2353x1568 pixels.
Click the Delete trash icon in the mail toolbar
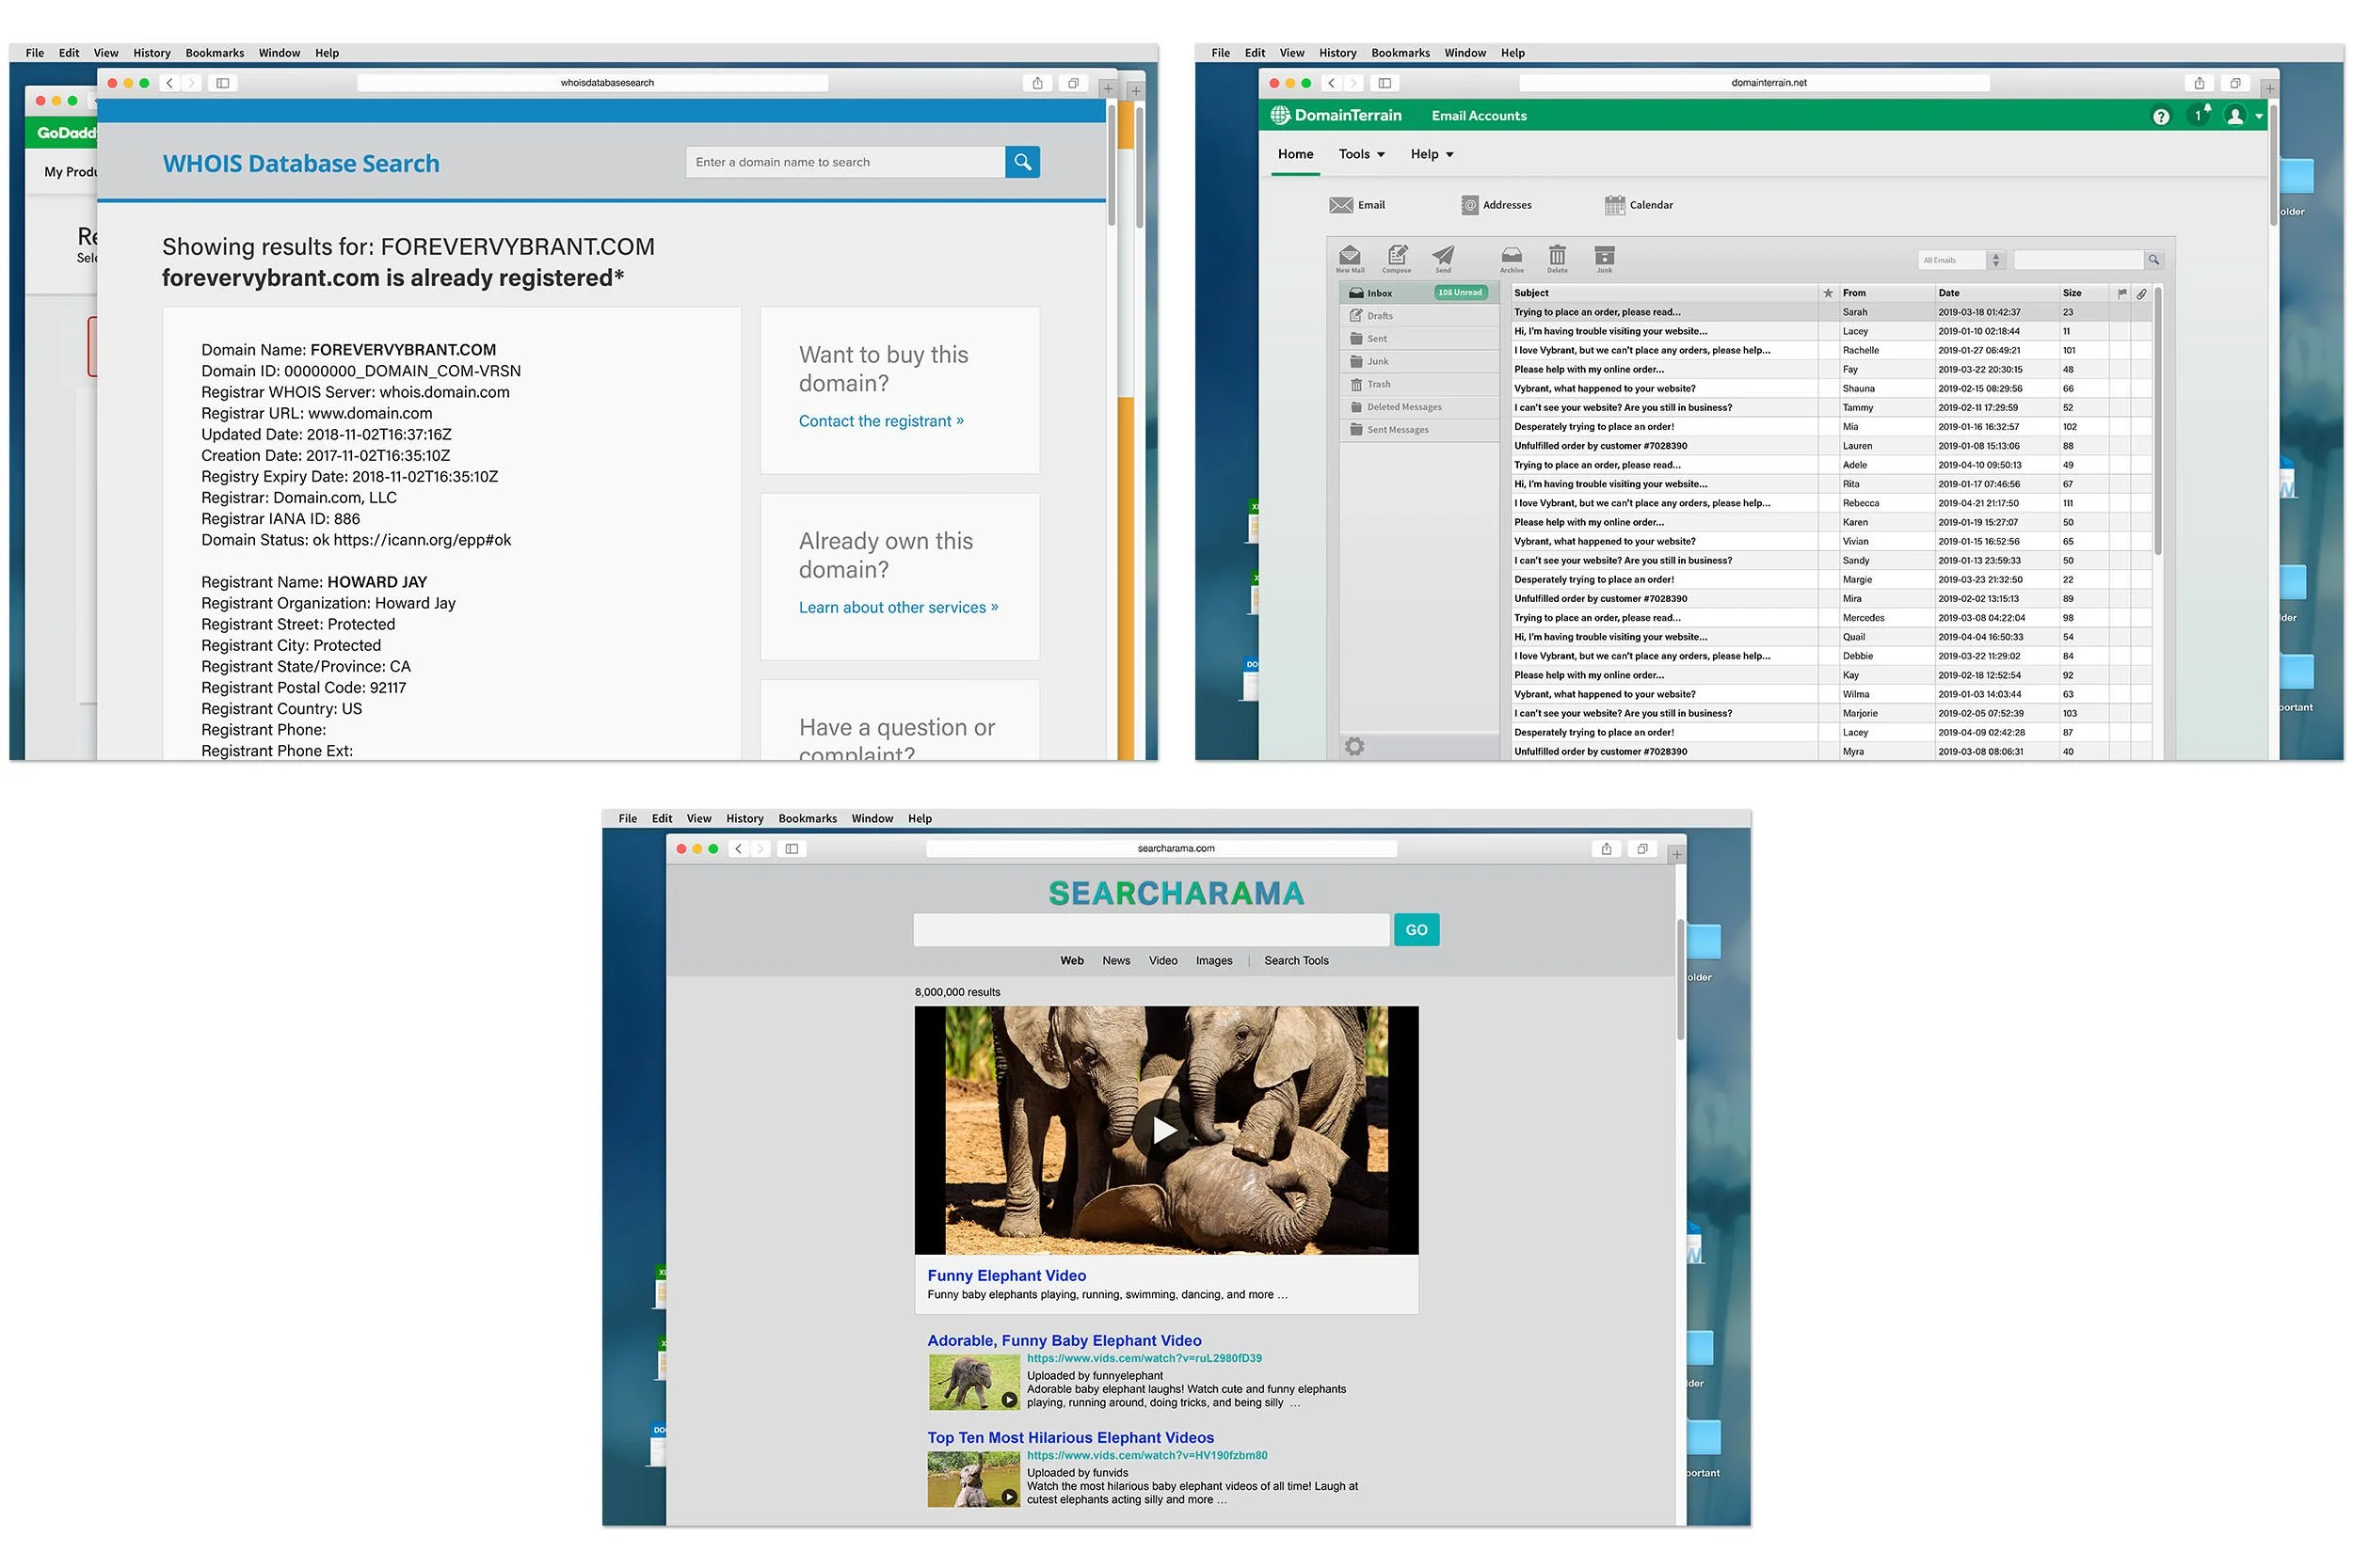(x=1557, y=256)
